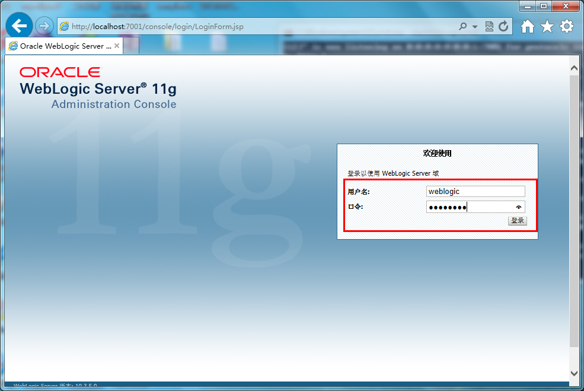Open the Tools gear menu

pos(566,27)
